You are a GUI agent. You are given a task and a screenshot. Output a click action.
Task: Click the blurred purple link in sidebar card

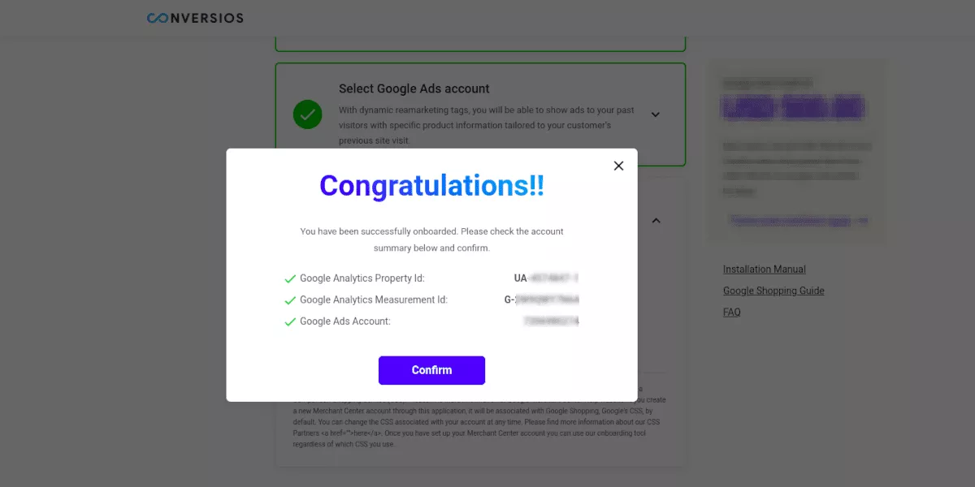[798, 220]
